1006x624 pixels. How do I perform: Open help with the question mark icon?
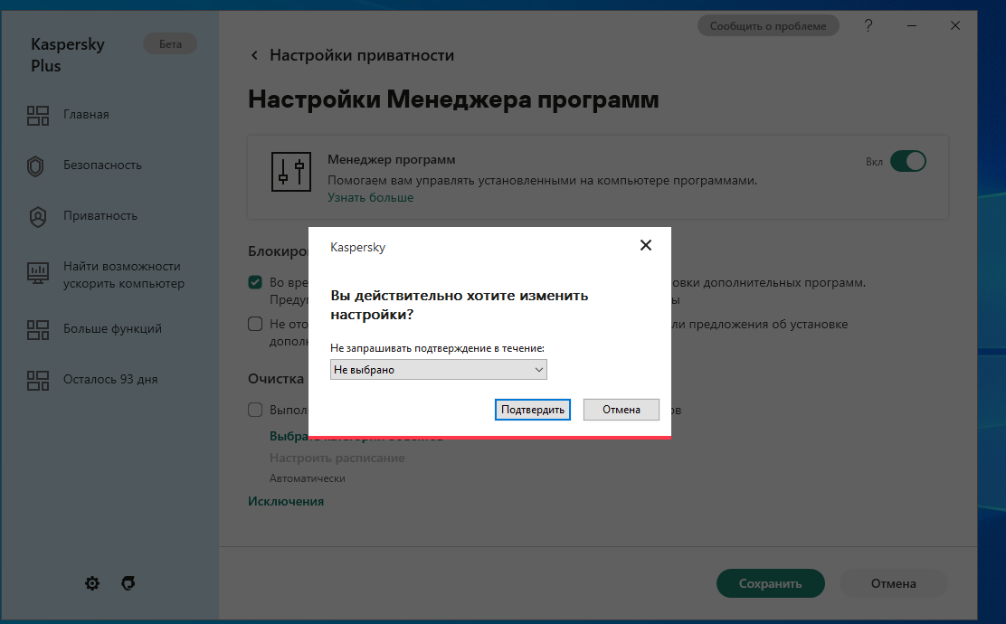click(868, 25)
